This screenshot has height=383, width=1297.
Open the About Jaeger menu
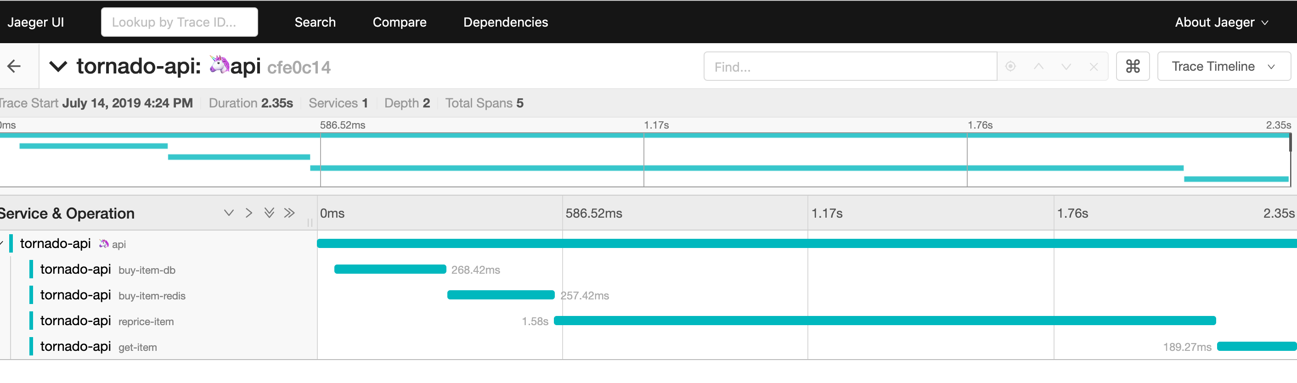pos(1221,22)
